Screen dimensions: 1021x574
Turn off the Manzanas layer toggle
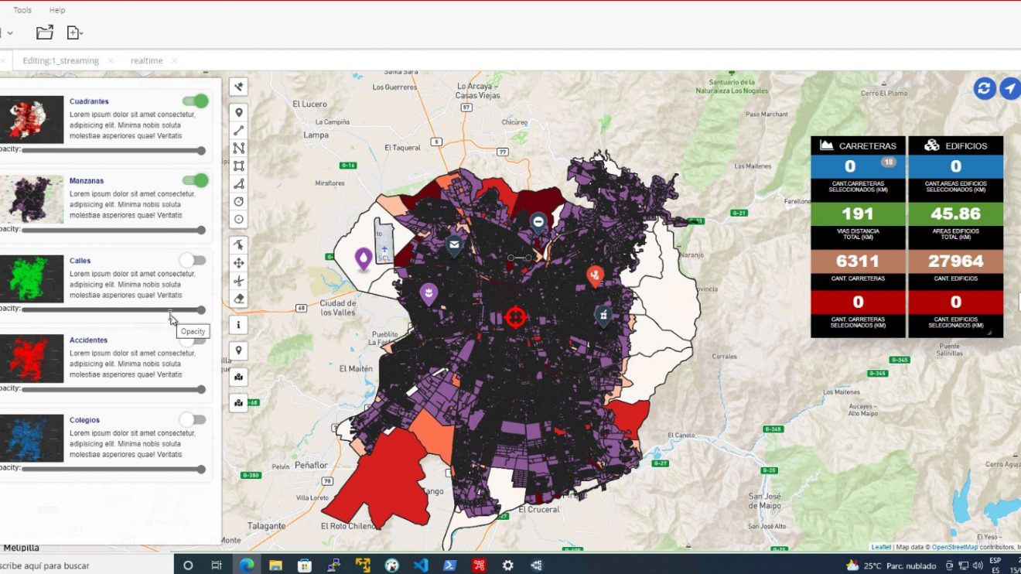click(195, 180)
